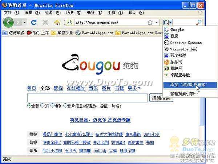
Task: Open the 七七事变72周年 link
Action: (x=79, y=135)
